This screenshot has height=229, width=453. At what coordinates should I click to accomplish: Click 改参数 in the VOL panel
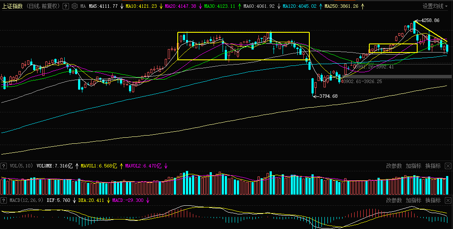tap(394, 166)
